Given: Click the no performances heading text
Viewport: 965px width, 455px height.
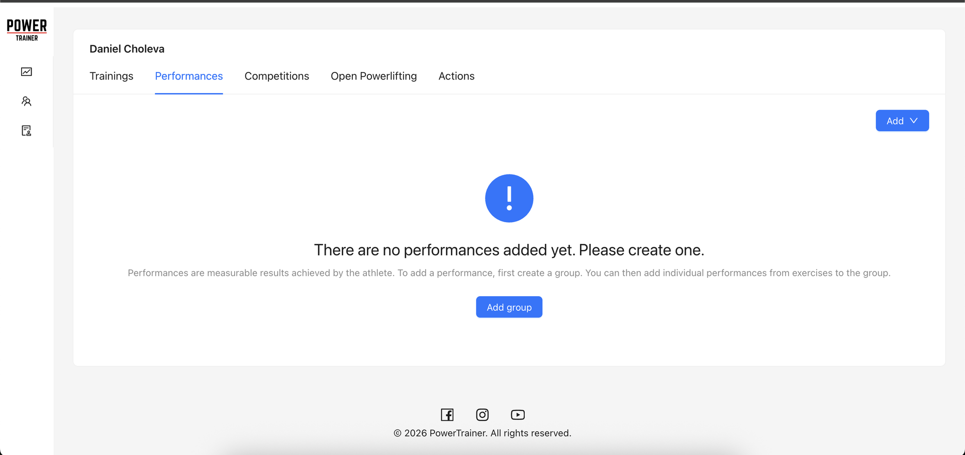Looking at the screenshot, I should [x=509, y=250].
